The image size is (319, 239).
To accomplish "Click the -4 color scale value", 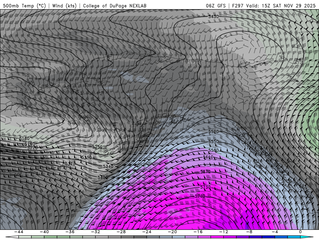I will [x=275, y=232].
